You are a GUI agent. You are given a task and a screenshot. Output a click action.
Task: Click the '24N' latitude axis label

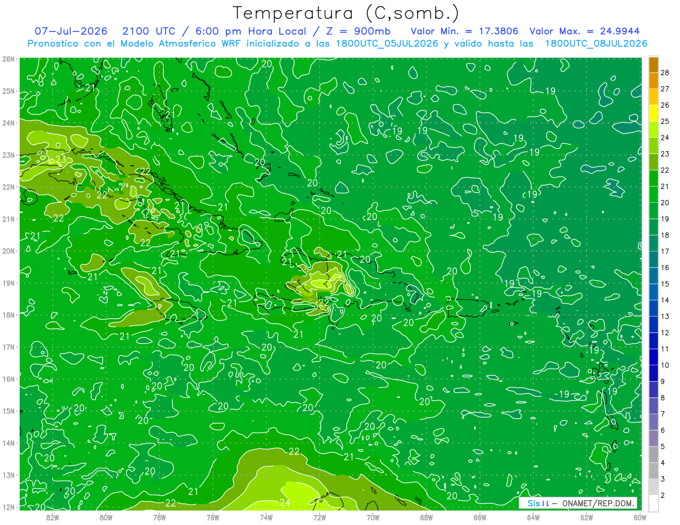(8, 123)
